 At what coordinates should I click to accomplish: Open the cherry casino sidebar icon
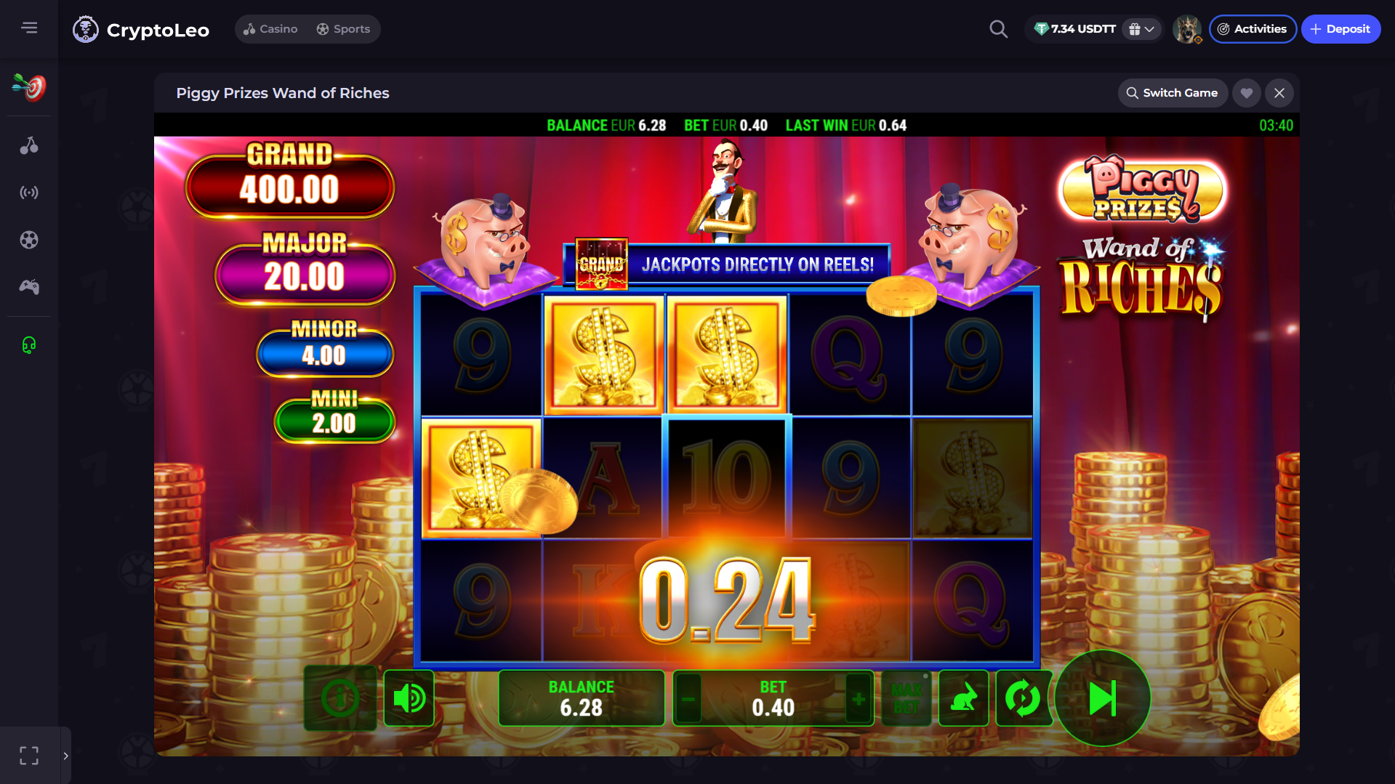click(x=29, y=145)
